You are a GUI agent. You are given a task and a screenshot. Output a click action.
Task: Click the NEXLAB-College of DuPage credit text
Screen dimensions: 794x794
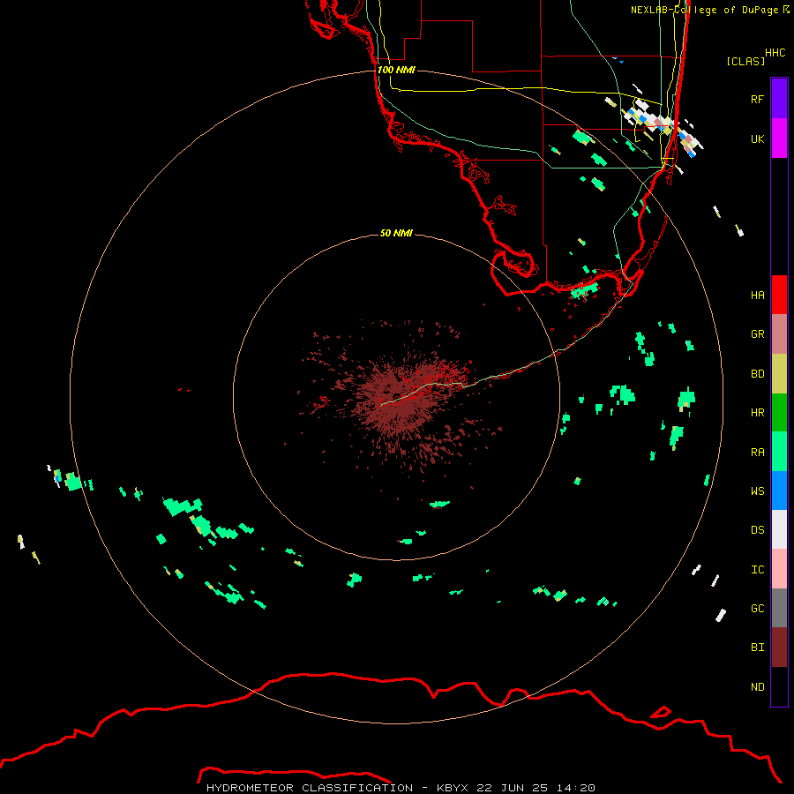pyautogui.click(x=710, y=10)
